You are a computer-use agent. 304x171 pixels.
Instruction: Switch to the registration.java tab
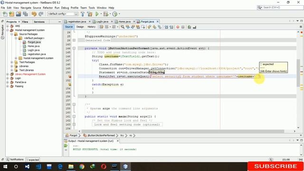77,22
